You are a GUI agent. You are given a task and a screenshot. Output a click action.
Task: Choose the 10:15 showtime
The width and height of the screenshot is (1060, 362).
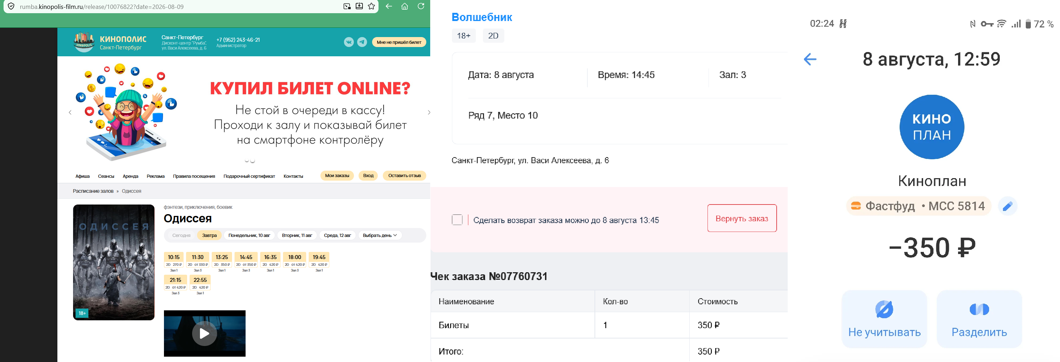174,260
